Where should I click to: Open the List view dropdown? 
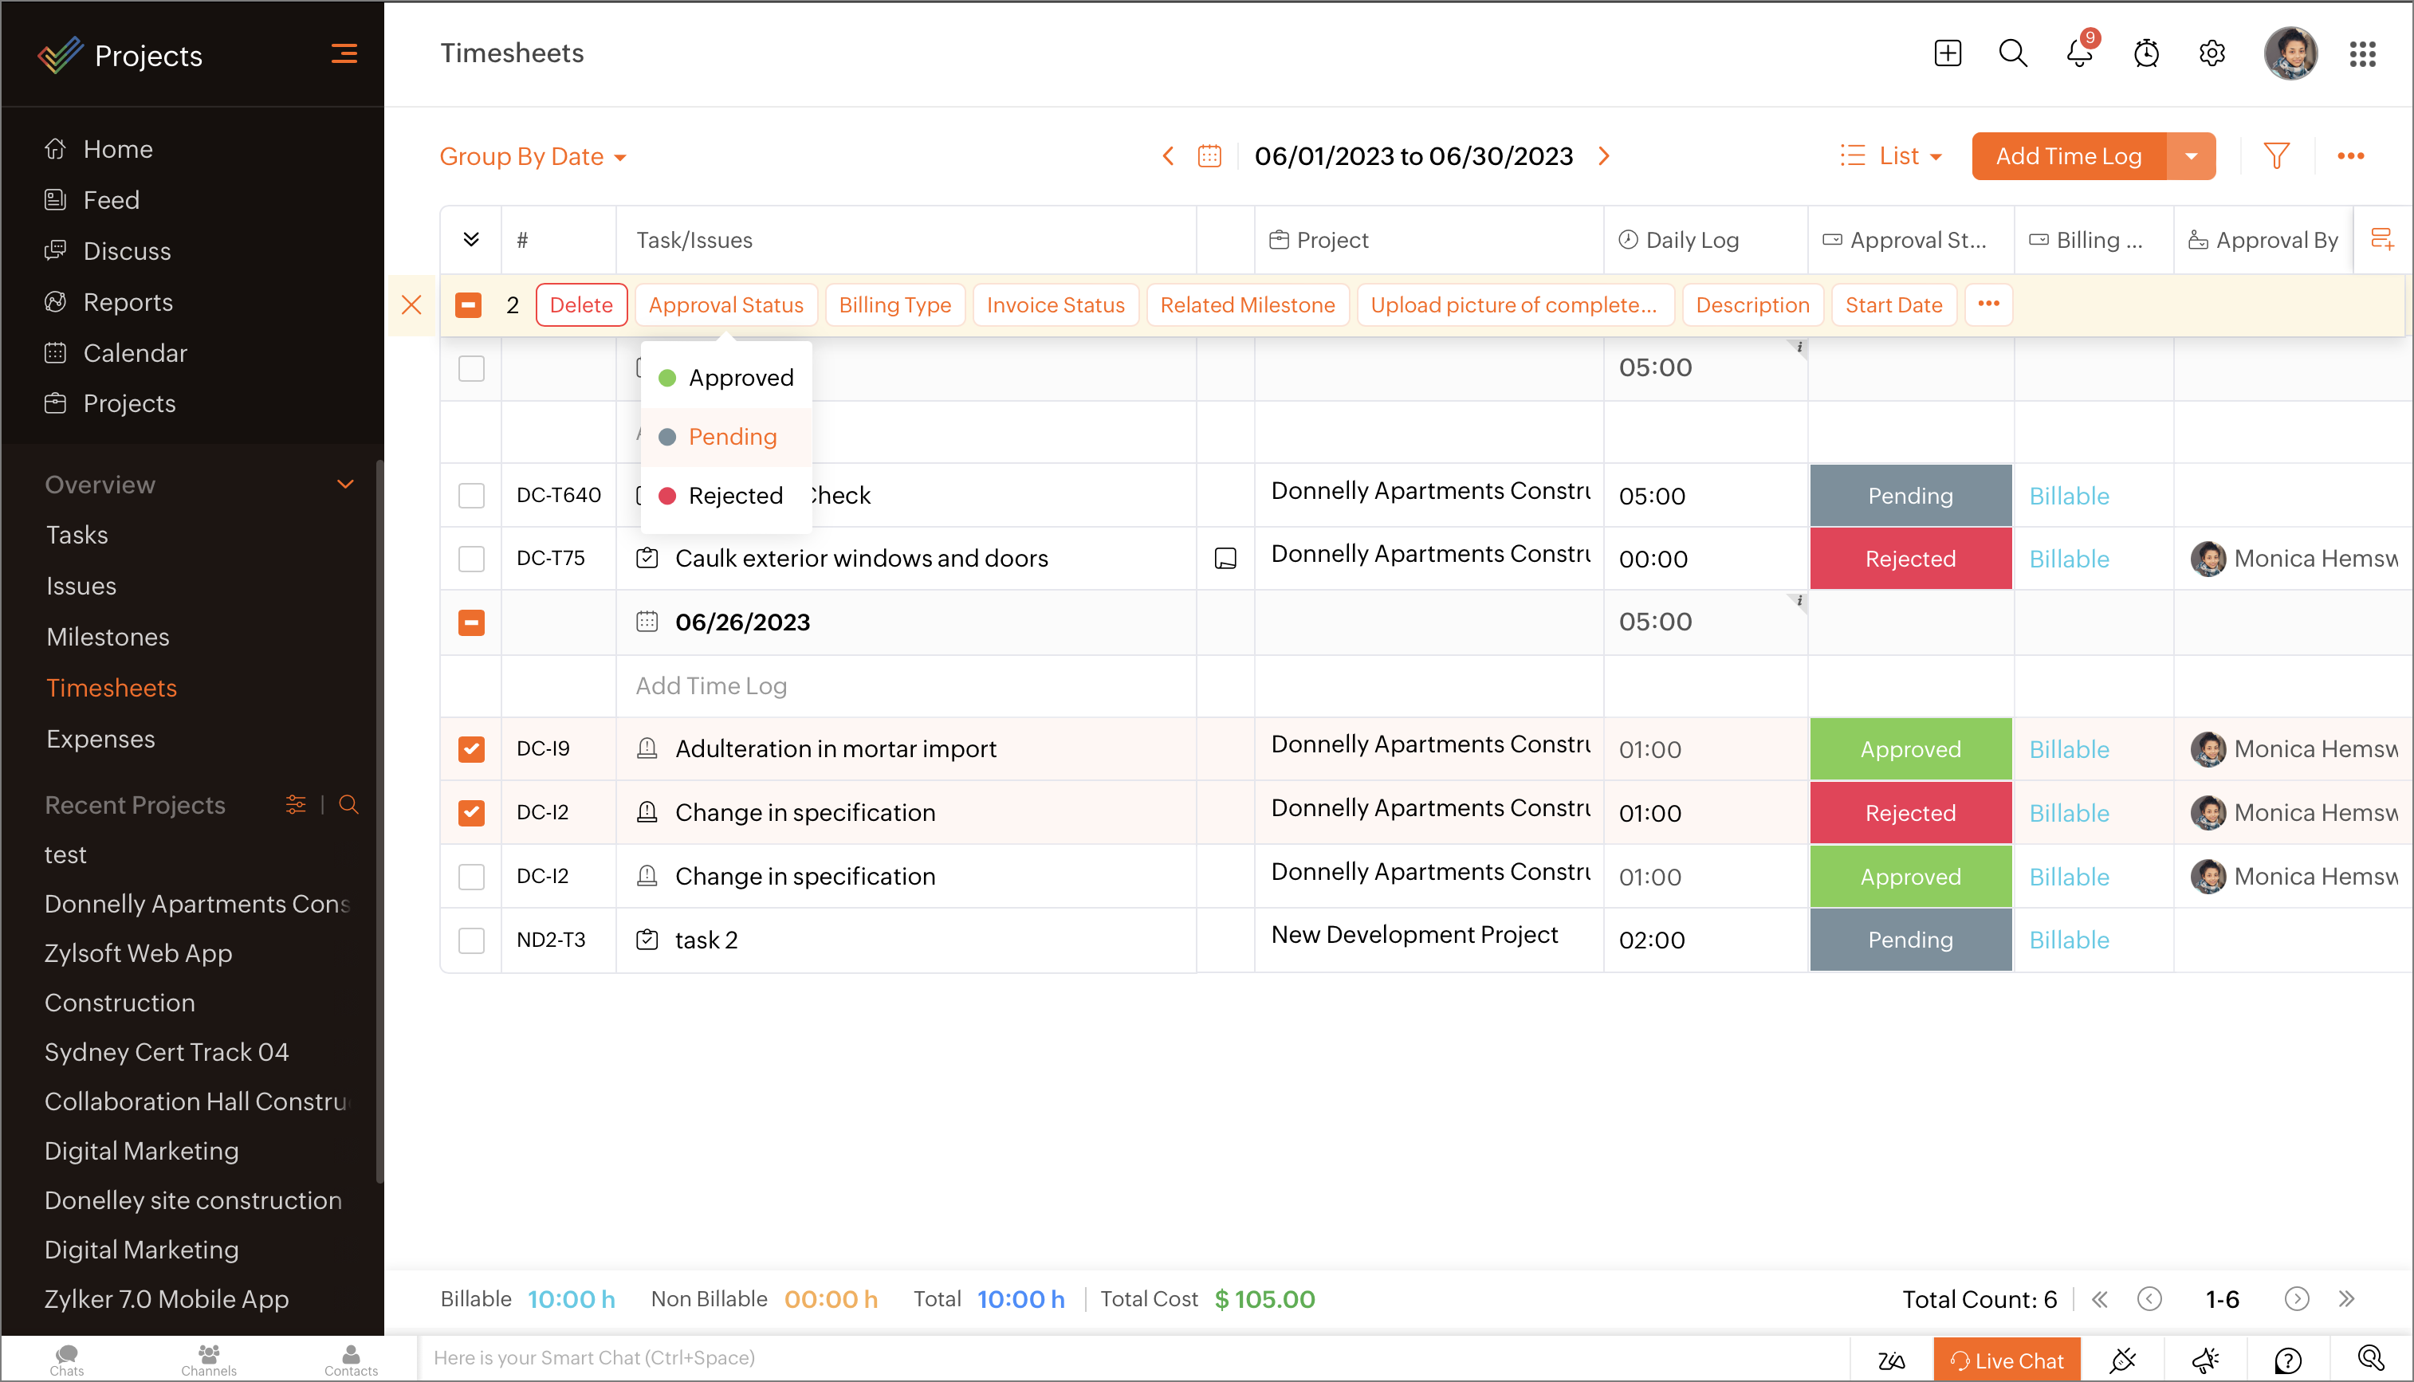[x=1891, y=155]
